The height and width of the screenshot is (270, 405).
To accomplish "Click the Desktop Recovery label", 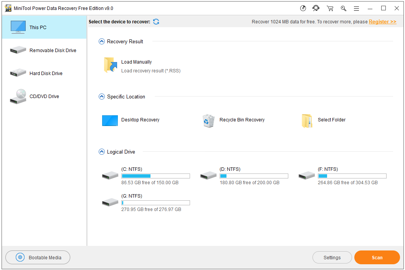I will (x=140, y=120).
